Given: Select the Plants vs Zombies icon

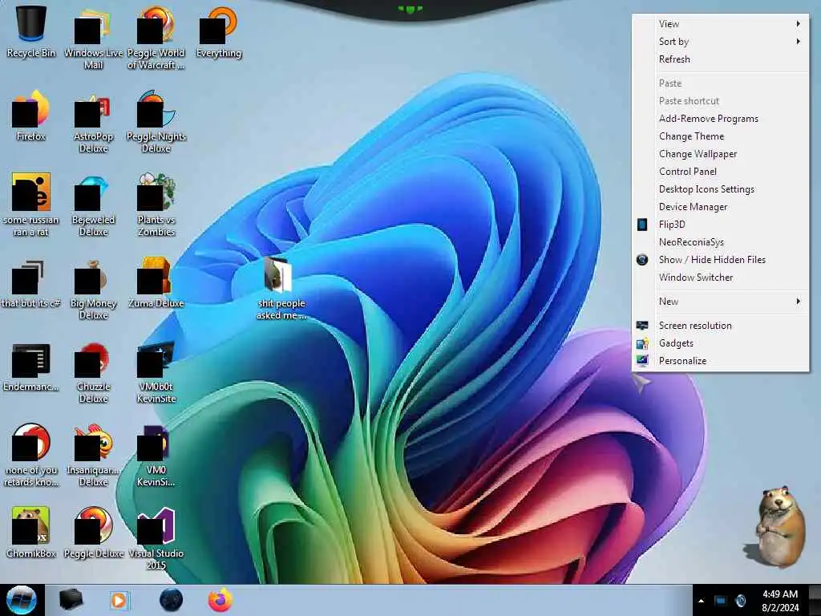Looking at the screenshot, I should pos(156,205).
